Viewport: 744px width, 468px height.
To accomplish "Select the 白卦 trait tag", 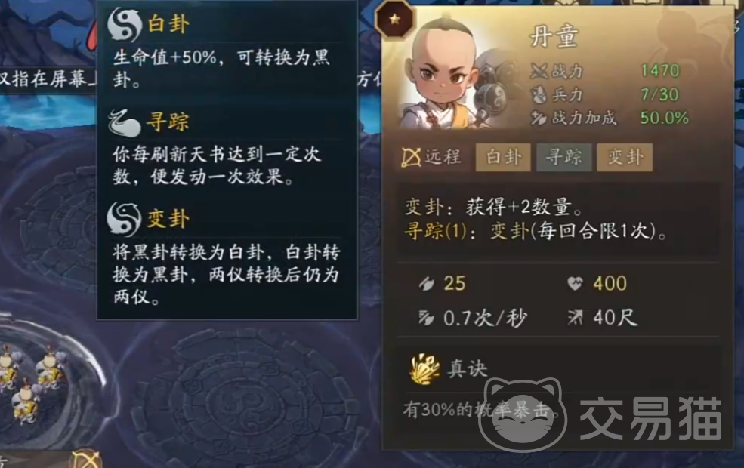I will click(503, 157).
